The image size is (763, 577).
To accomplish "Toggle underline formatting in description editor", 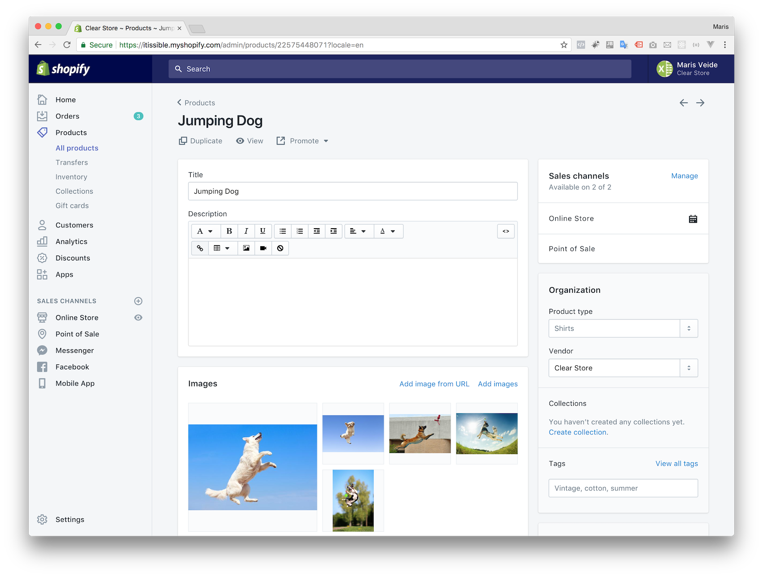I will pos(263,231).
